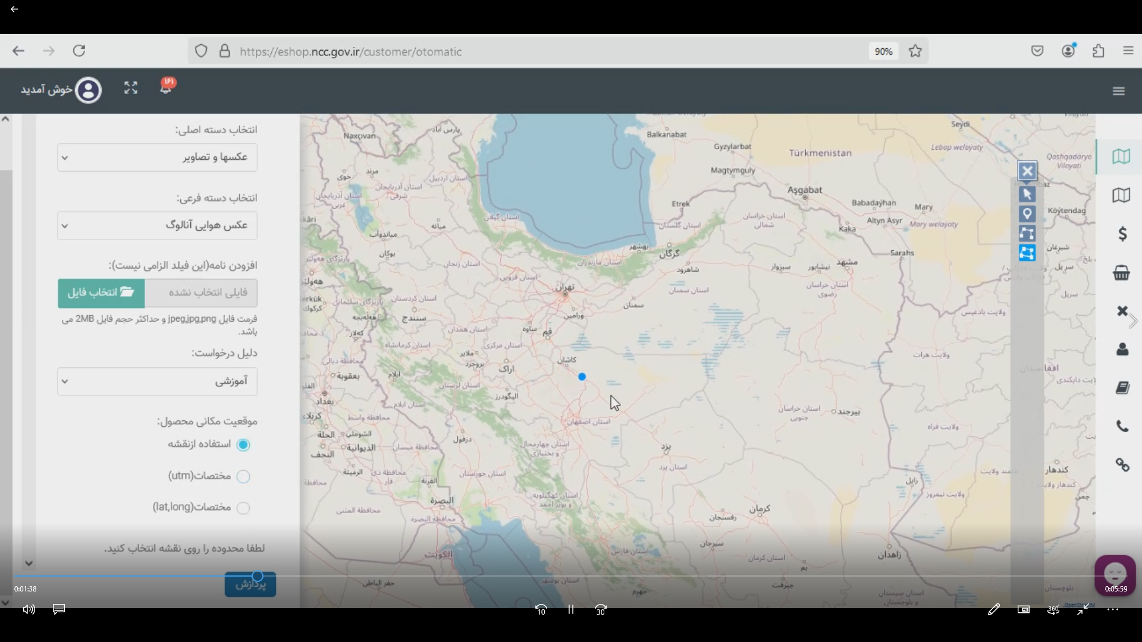
Task: Go back in browser history
Action: click(x=18, y=51)
